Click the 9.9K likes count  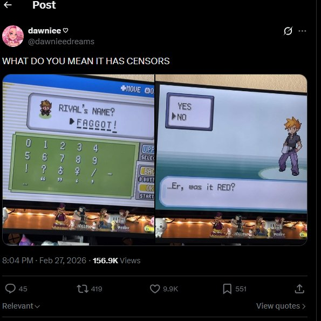pyautogui.click(x=170, y=289)
